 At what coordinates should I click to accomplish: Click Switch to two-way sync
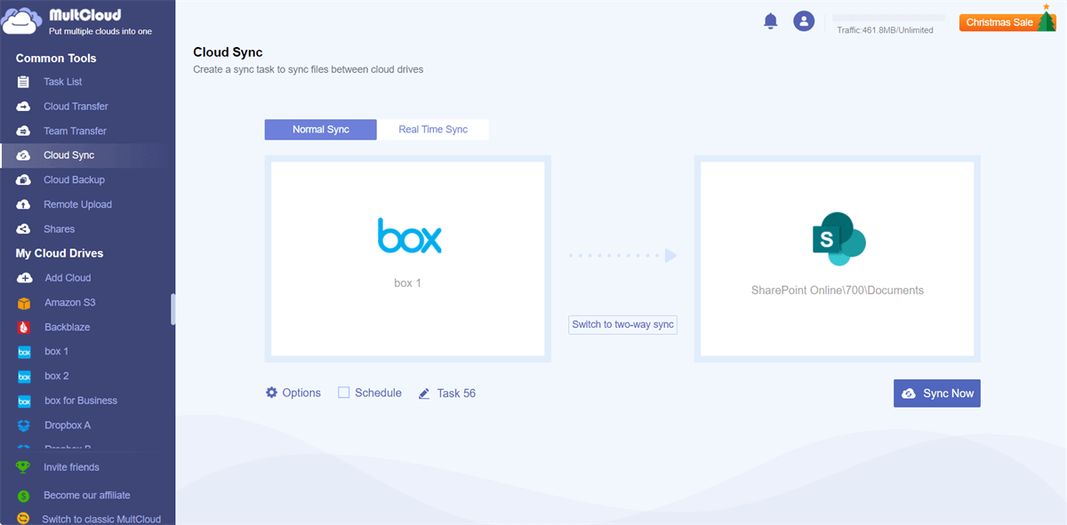(623, 325)
